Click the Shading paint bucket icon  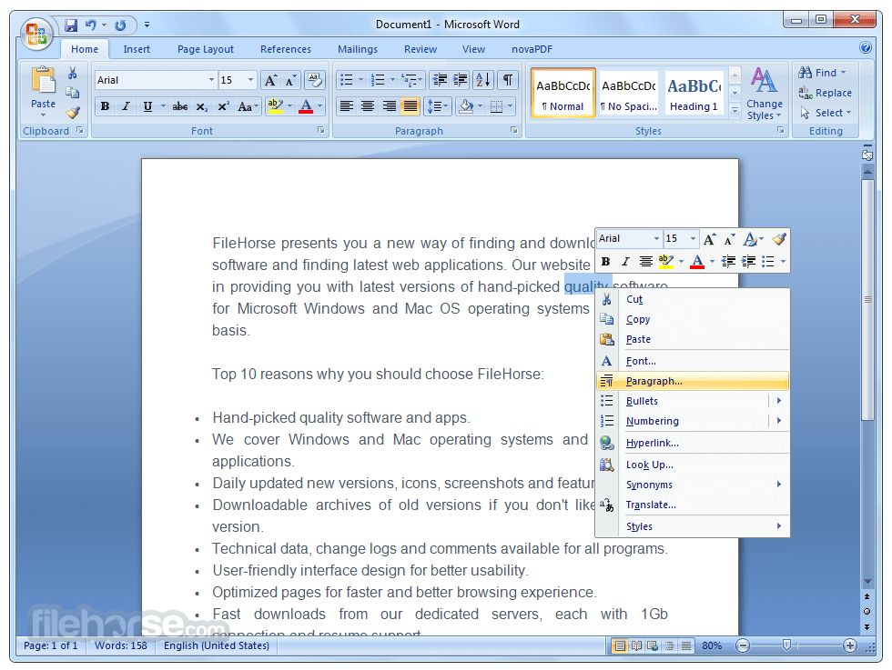[x=466, y=106]
